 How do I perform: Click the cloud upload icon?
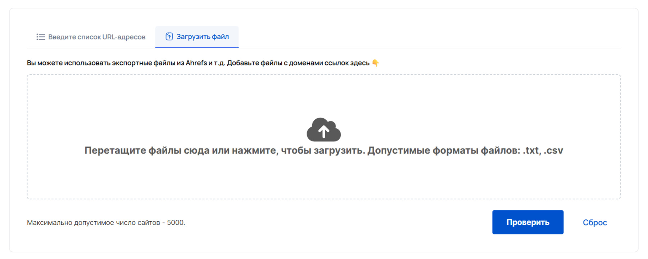[323, 129]
